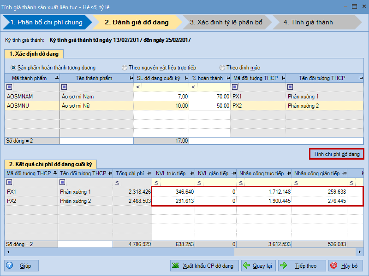The image size is (369, 276).
Task: Open filter operator under % hoàn thành
Action: 193,87
